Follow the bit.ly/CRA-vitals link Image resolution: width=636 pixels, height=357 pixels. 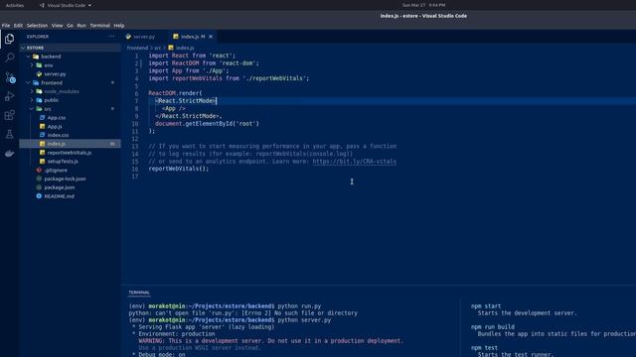(x=354, y=161)
